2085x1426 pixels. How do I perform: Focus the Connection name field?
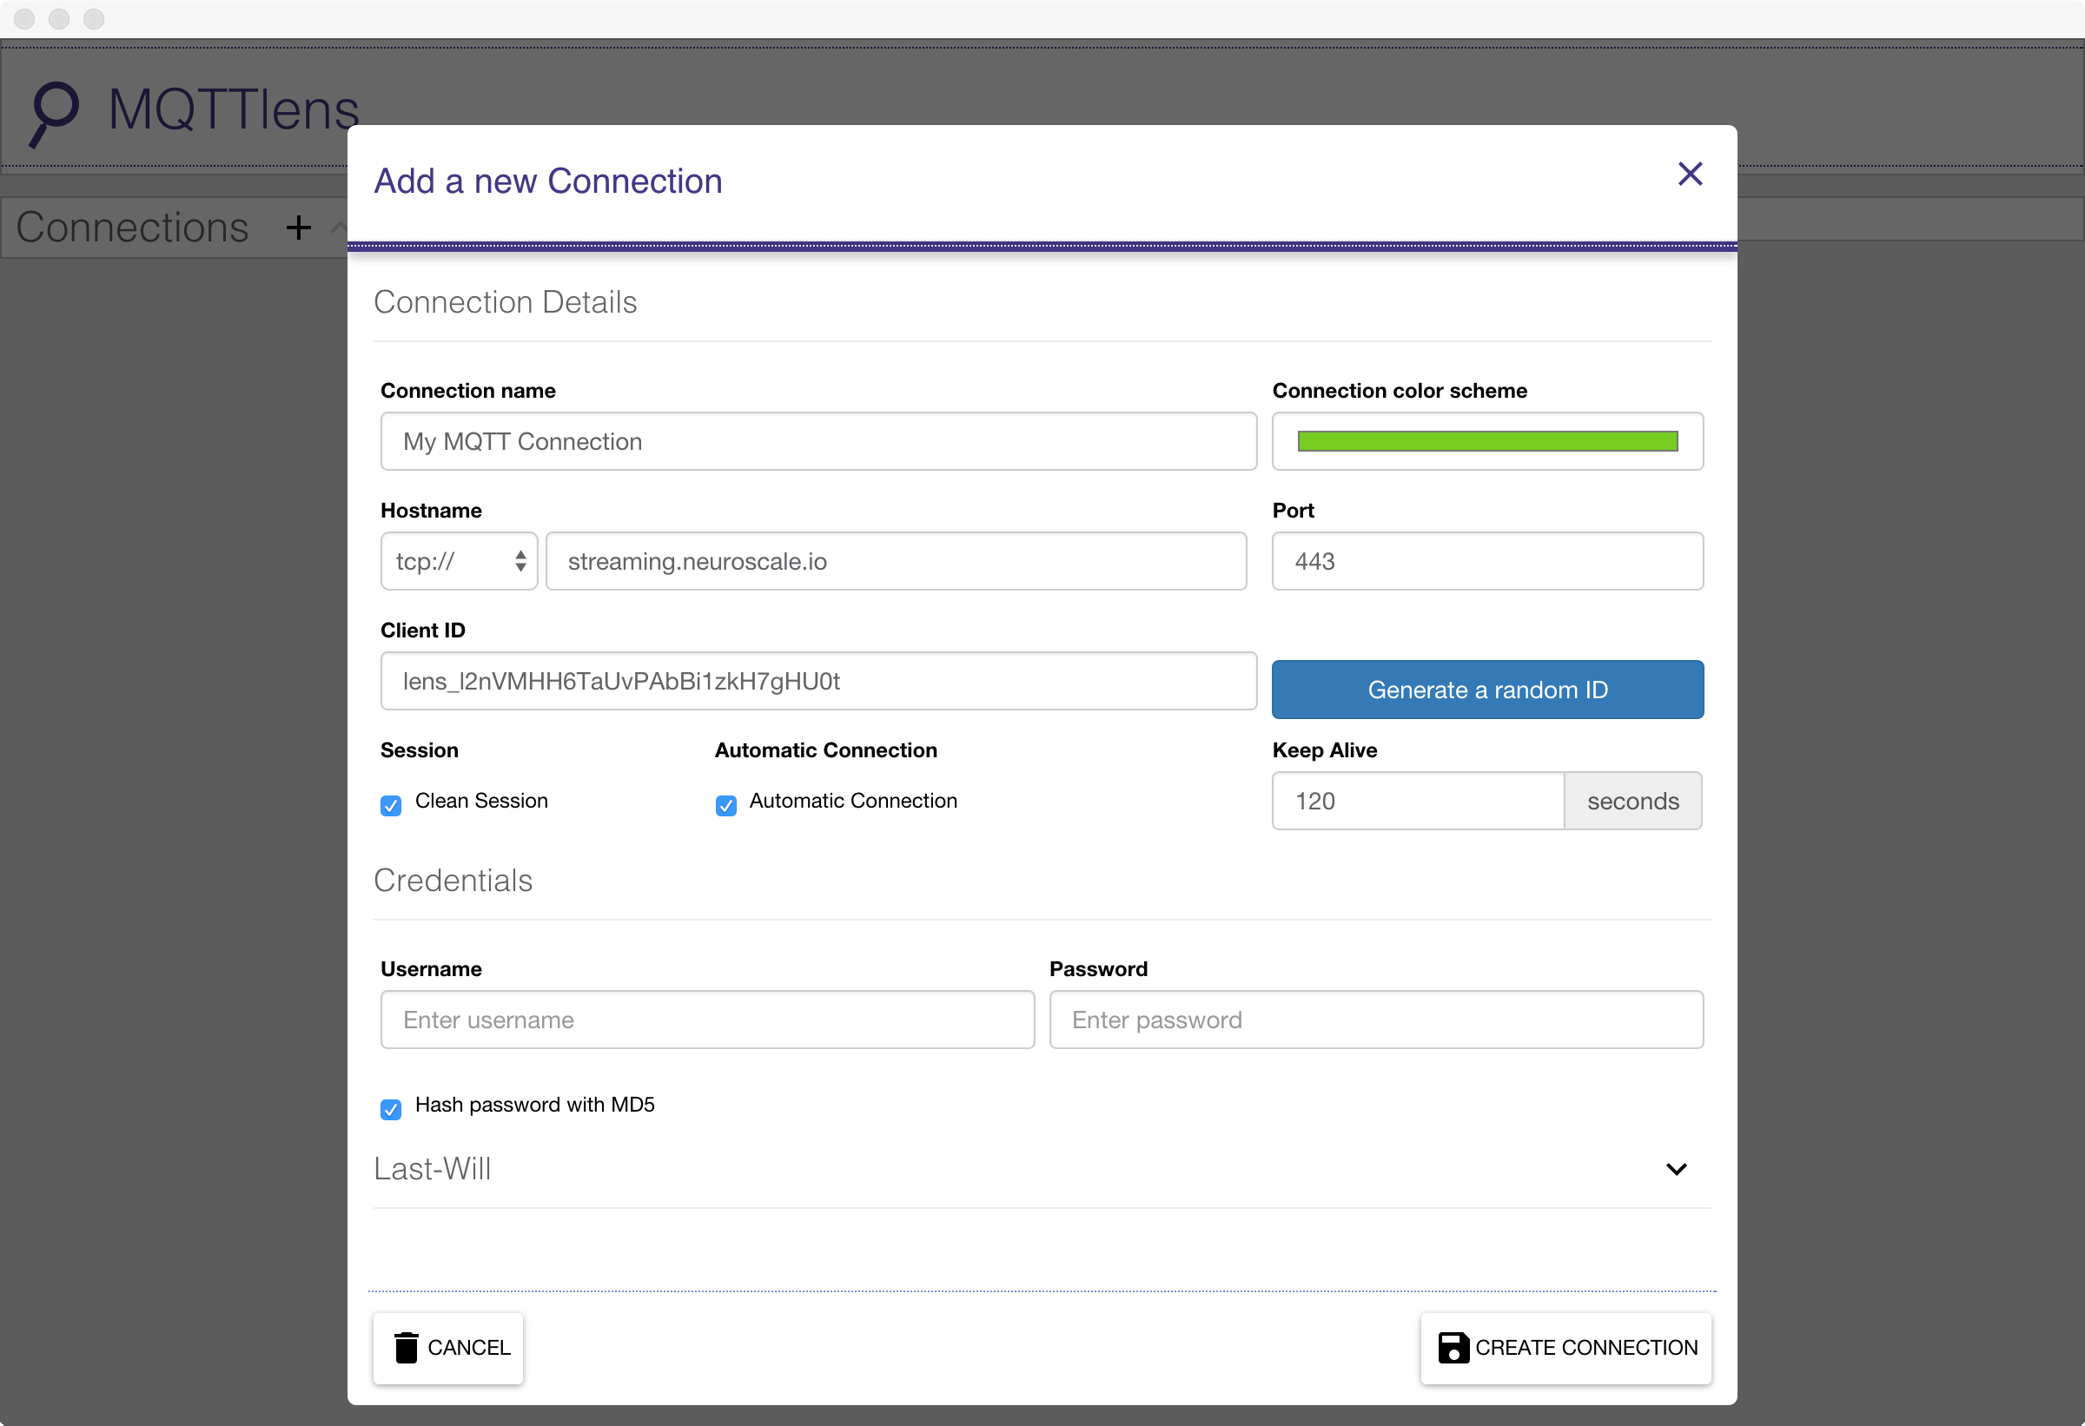tap(818, 441)
